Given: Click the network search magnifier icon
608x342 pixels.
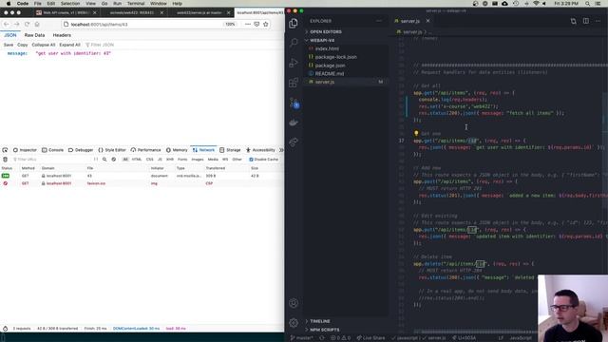Looking at the screenshot, I should pyautogui.click(x=104, y=160).
